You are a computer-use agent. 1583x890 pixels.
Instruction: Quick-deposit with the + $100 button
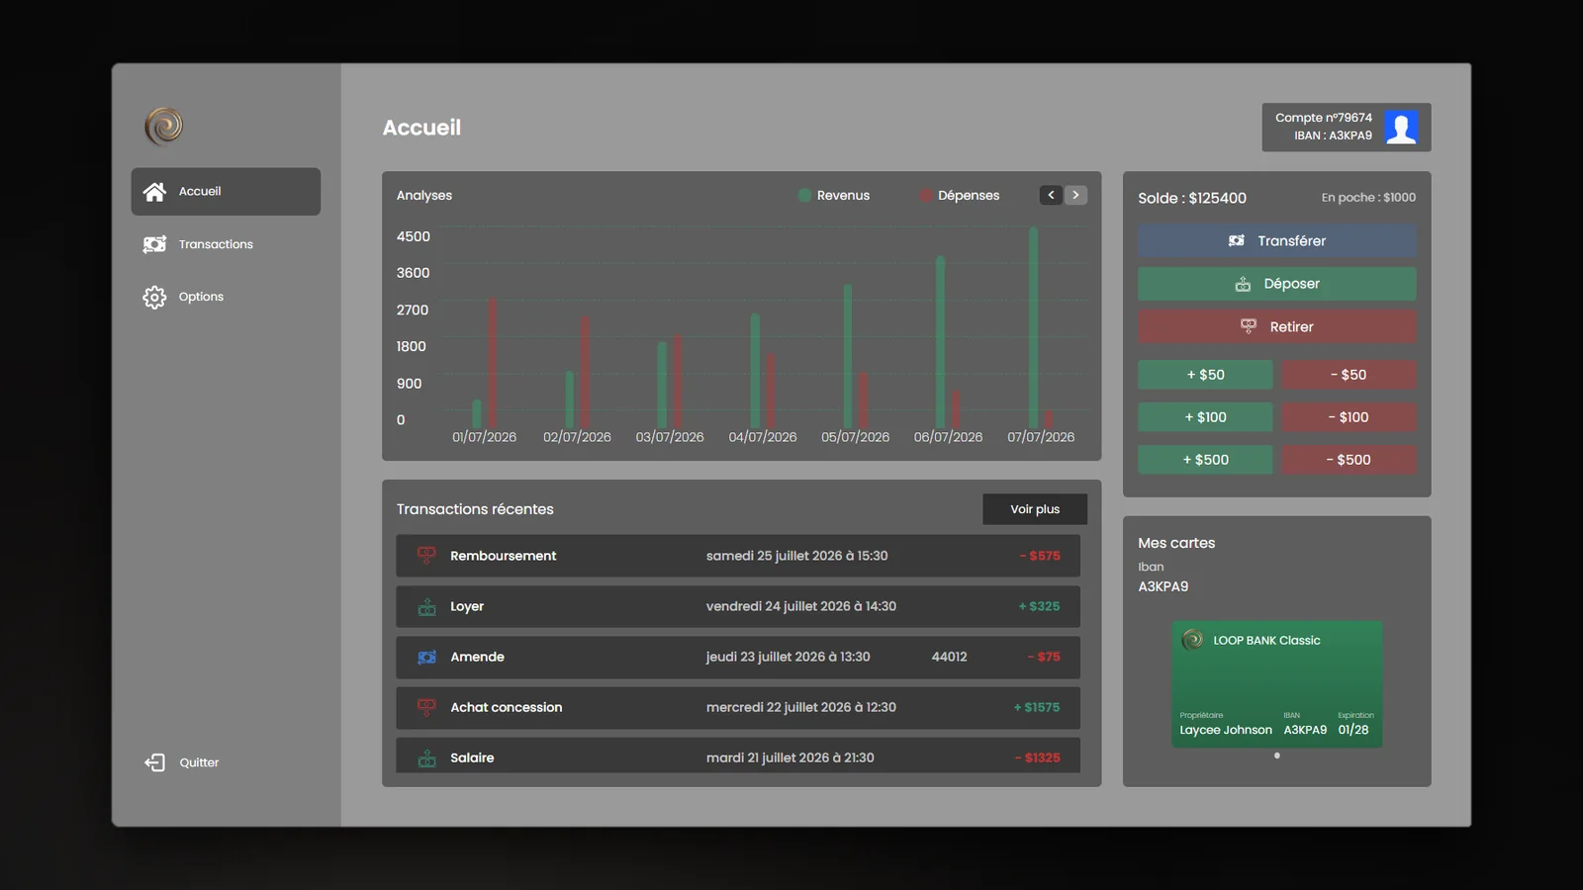coord(1205,417)
